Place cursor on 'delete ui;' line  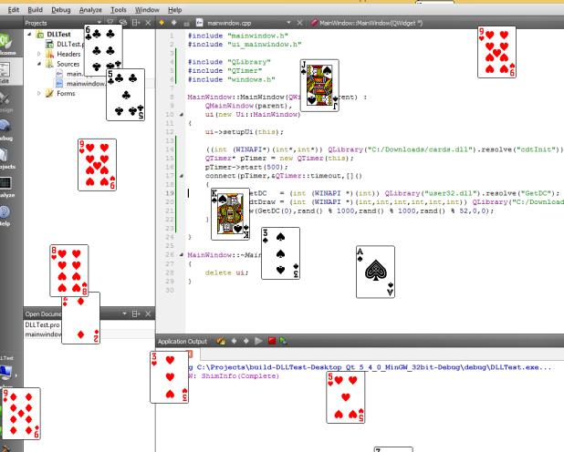(x=226, y=272)
